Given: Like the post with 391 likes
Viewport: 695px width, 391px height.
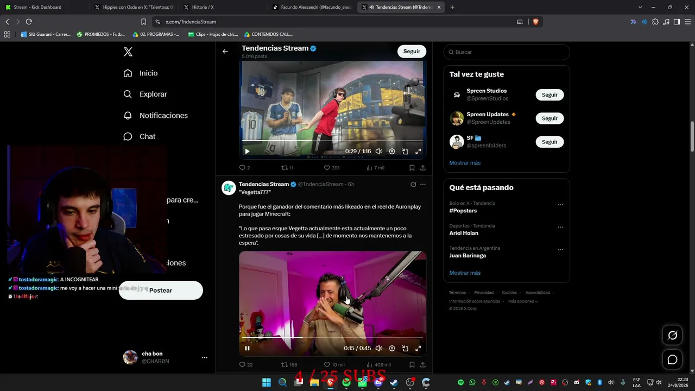Looking at the screenshot, I should [x=331, y=168].
